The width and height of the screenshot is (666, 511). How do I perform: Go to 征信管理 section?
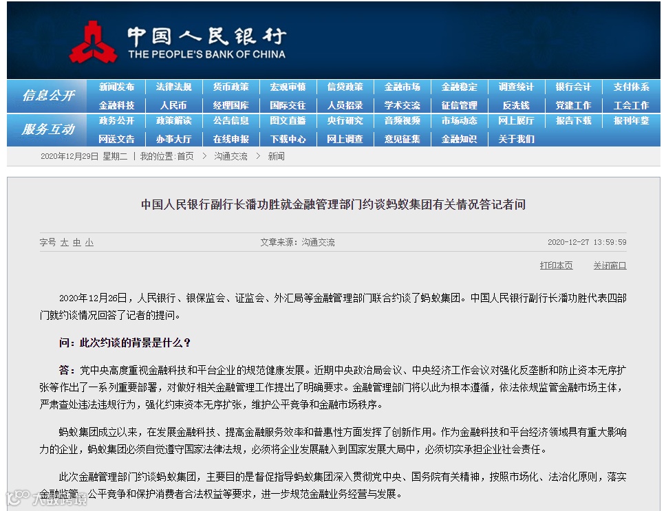coord(459,105)
